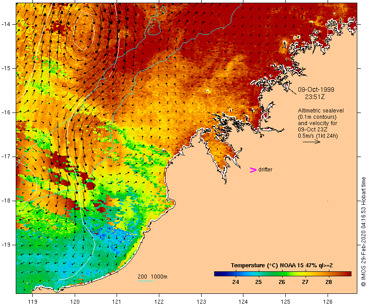369x306 pixels.
Task: Click latitude label '-16'
Action: pyautogui.click(x=6, y=112)
